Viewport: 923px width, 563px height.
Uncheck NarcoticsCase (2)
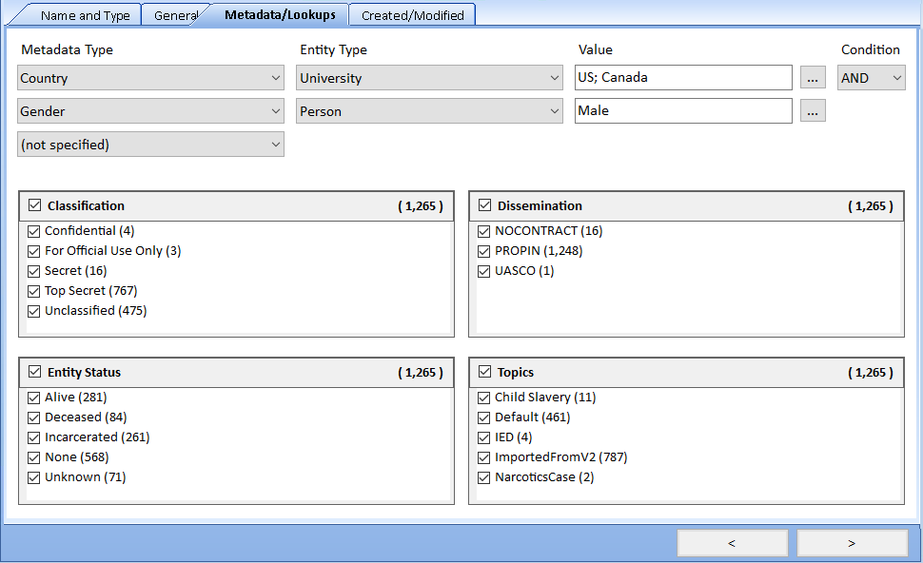click(x=484, y=477)
